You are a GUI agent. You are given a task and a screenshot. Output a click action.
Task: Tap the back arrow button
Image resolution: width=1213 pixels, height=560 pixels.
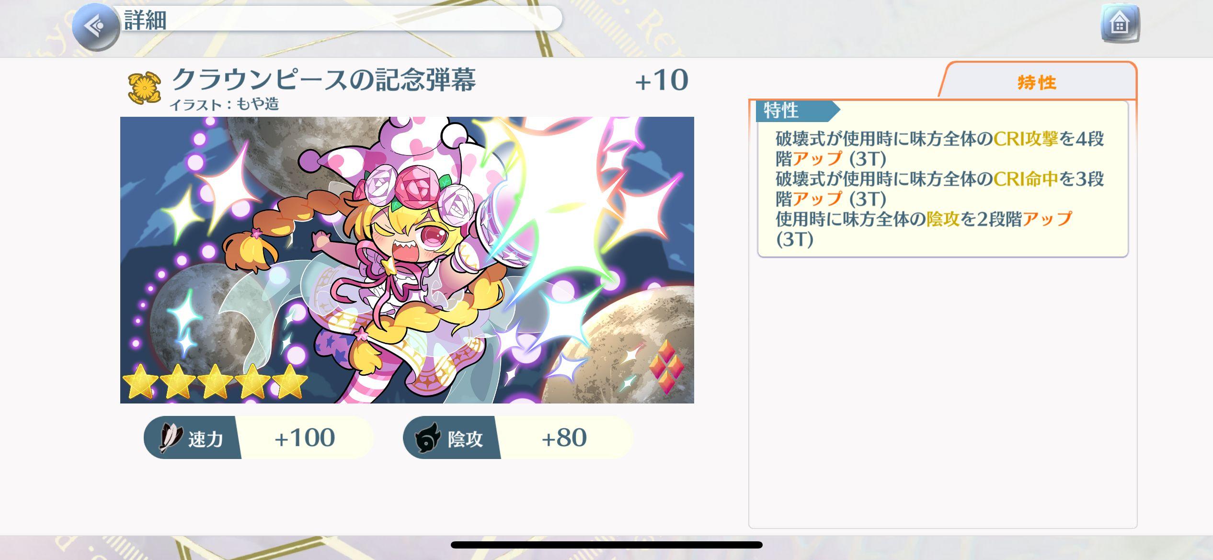(96, 26)
